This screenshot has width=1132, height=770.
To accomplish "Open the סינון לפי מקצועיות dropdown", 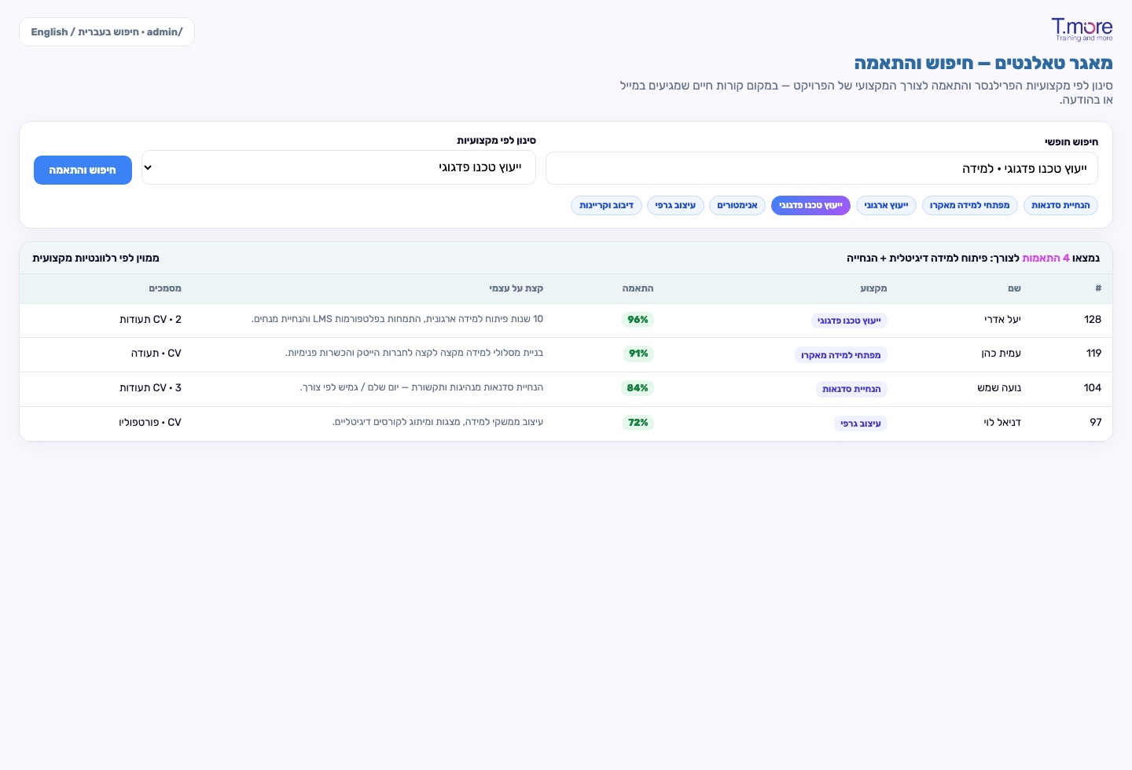I will tap(339, 167).
